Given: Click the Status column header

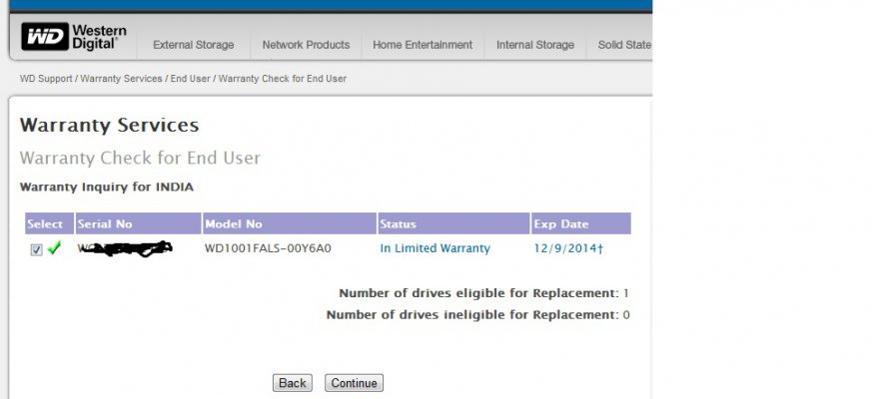Looking at the screenshot, I should coord(453,223).
